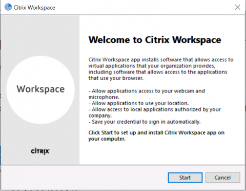Click the Citrix Workspace title bar icon

tap(8, 7)
